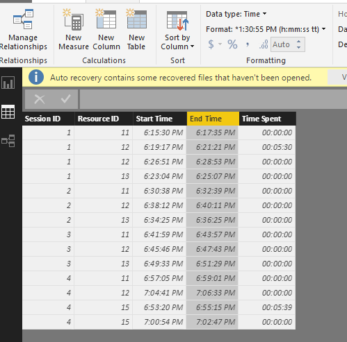Create a New Measure

pyautogui.click(x=74, y=30)
